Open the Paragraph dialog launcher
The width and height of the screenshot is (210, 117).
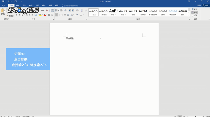coord(87,19)
